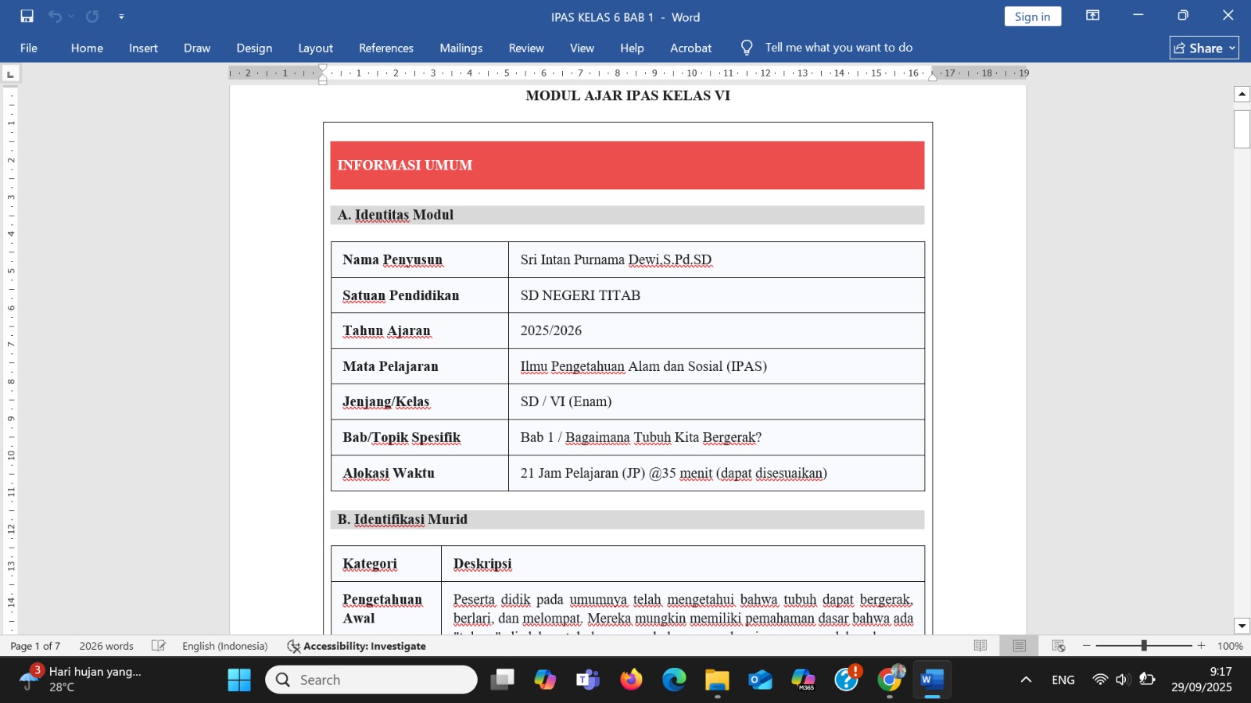
Task: Click the lightbulb Tell me icon
Action: 747,48
